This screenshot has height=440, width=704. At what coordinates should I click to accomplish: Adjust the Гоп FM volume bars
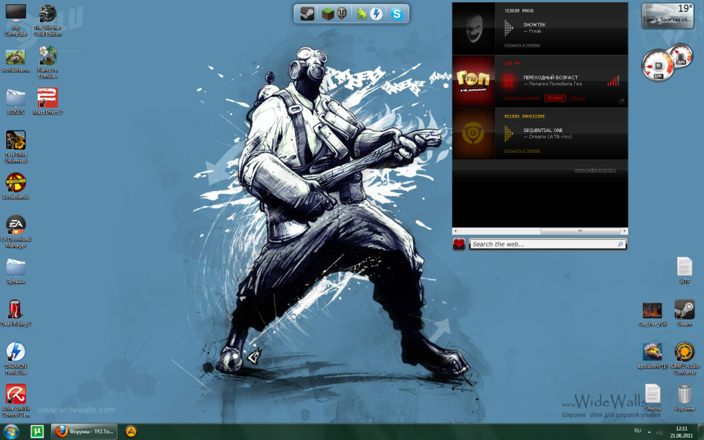coord(613,81)
